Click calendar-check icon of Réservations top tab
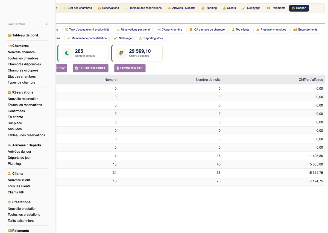This screenshot has height=233, width=328. 99,8
